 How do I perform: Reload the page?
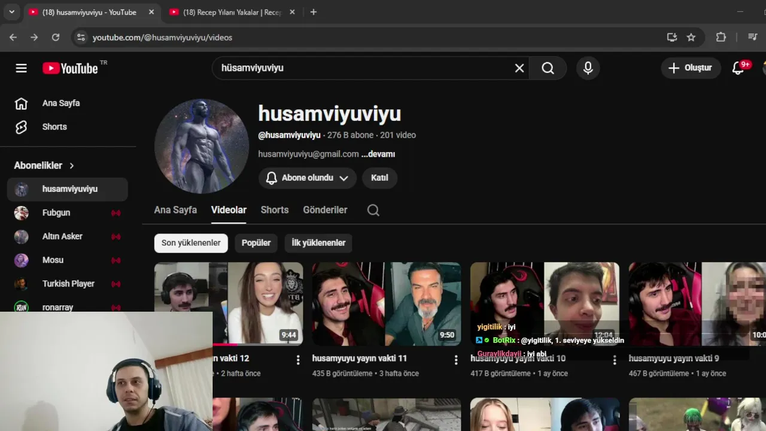pyautogui.click(x=56, y=37)
